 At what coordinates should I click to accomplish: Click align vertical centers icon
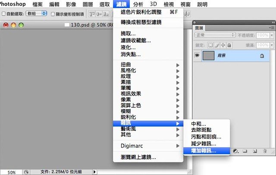[x=99, y=14]
